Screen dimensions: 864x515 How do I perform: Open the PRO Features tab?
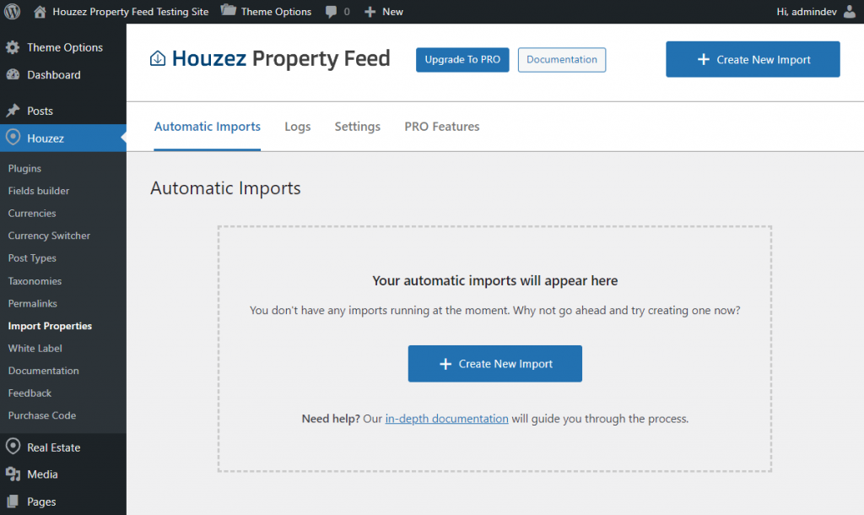(442, 127)
